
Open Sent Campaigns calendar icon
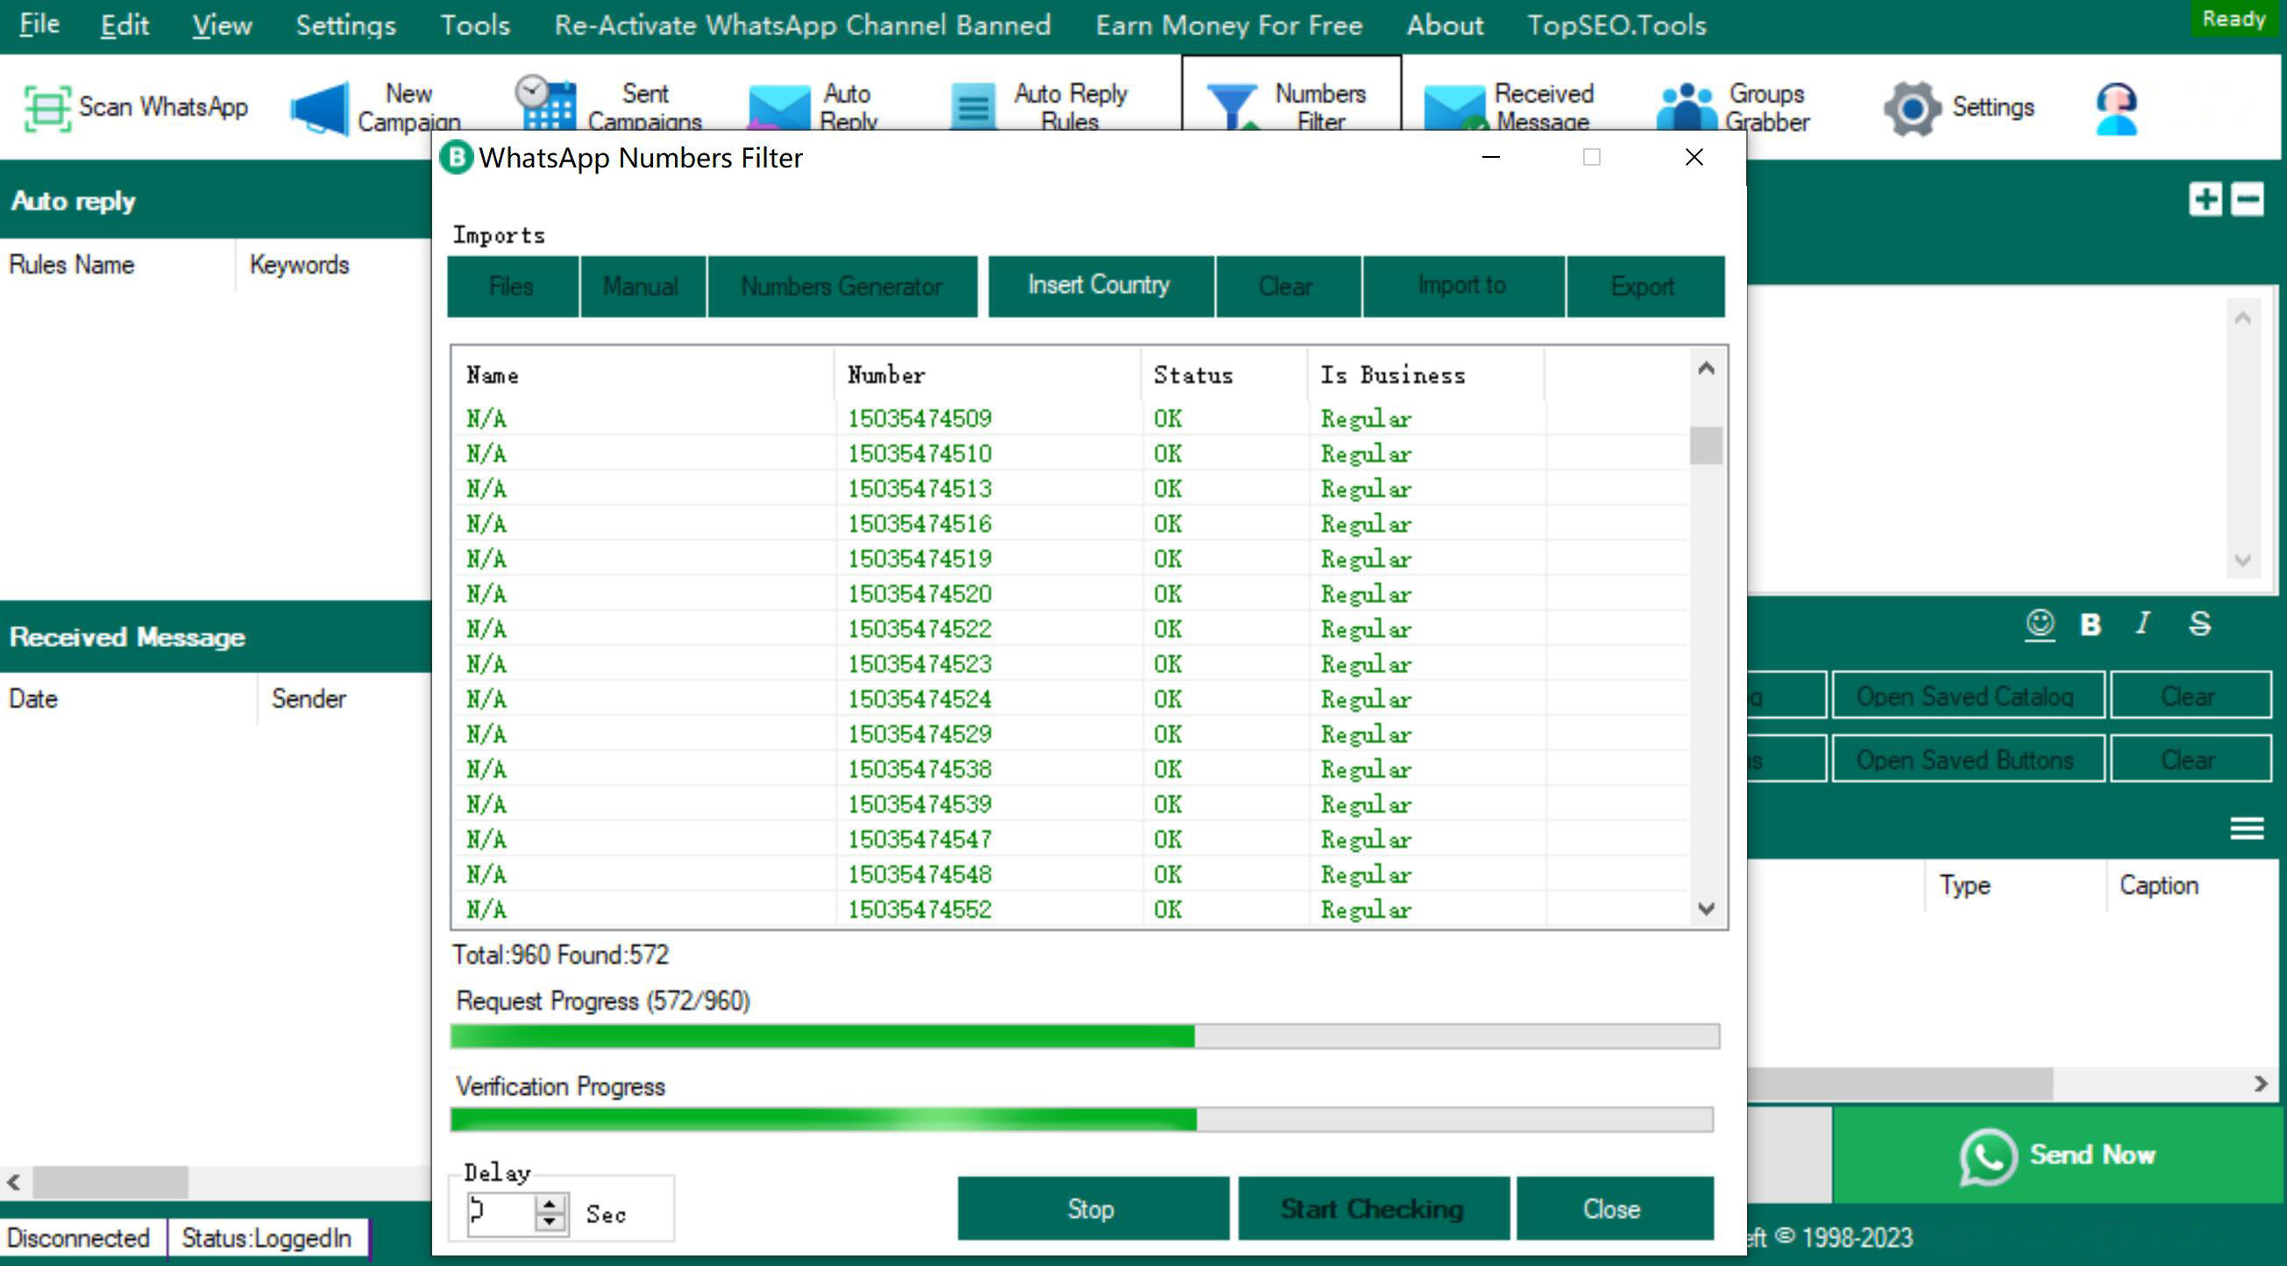544,103
